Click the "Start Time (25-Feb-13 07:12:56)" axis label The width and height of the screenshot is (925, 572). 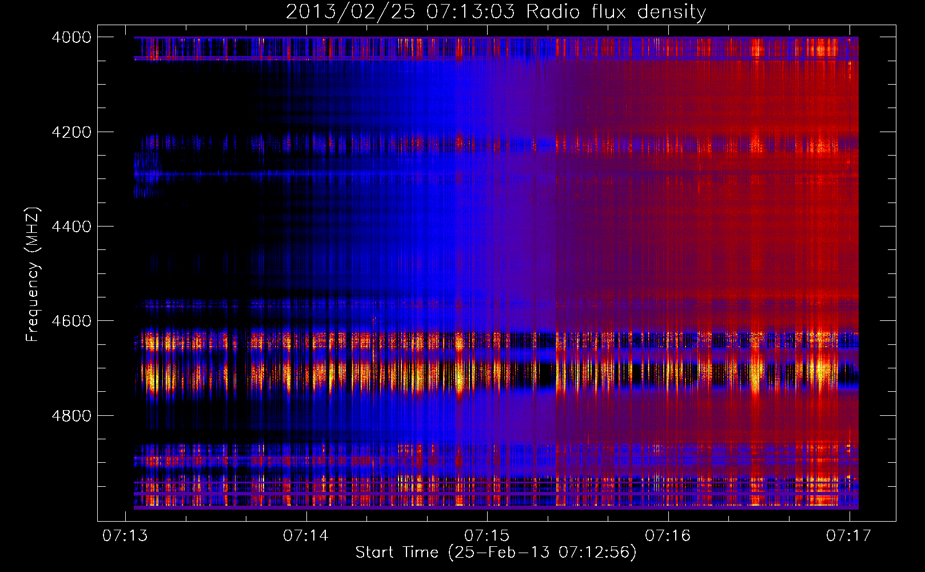click(496, 553)
